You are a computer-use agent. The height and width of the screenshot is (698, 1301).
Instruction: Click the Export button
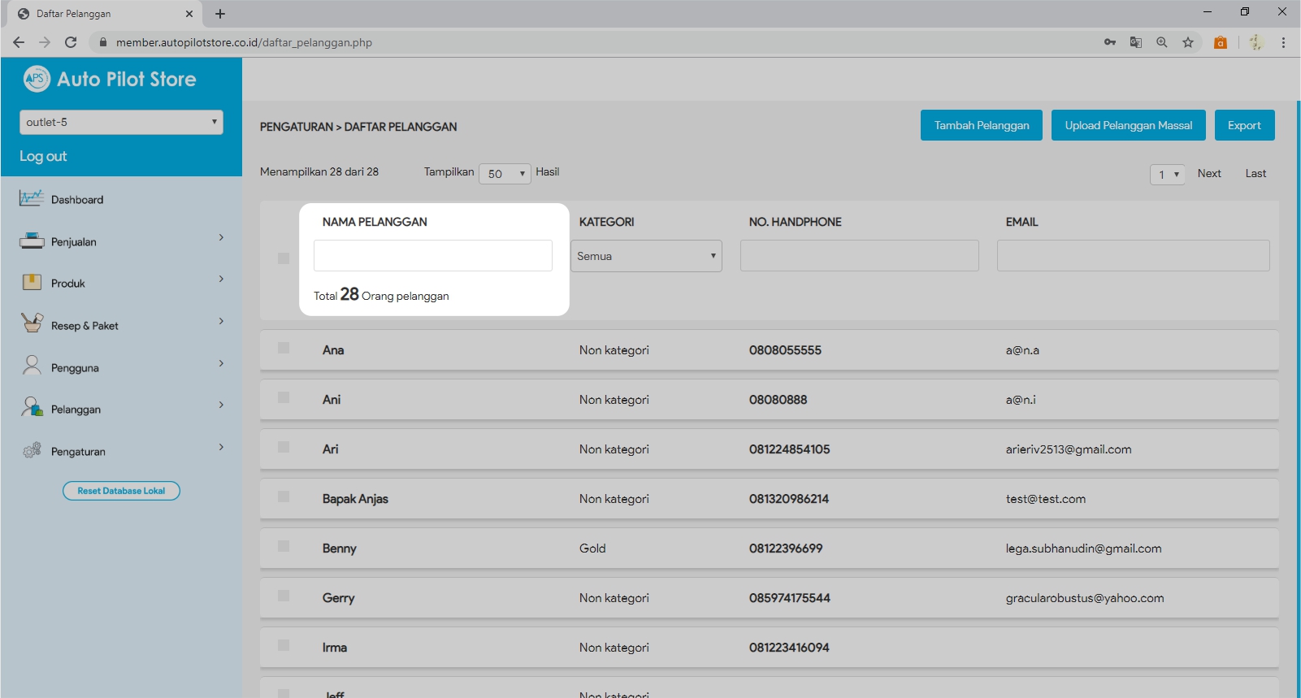click(1244, 125)
